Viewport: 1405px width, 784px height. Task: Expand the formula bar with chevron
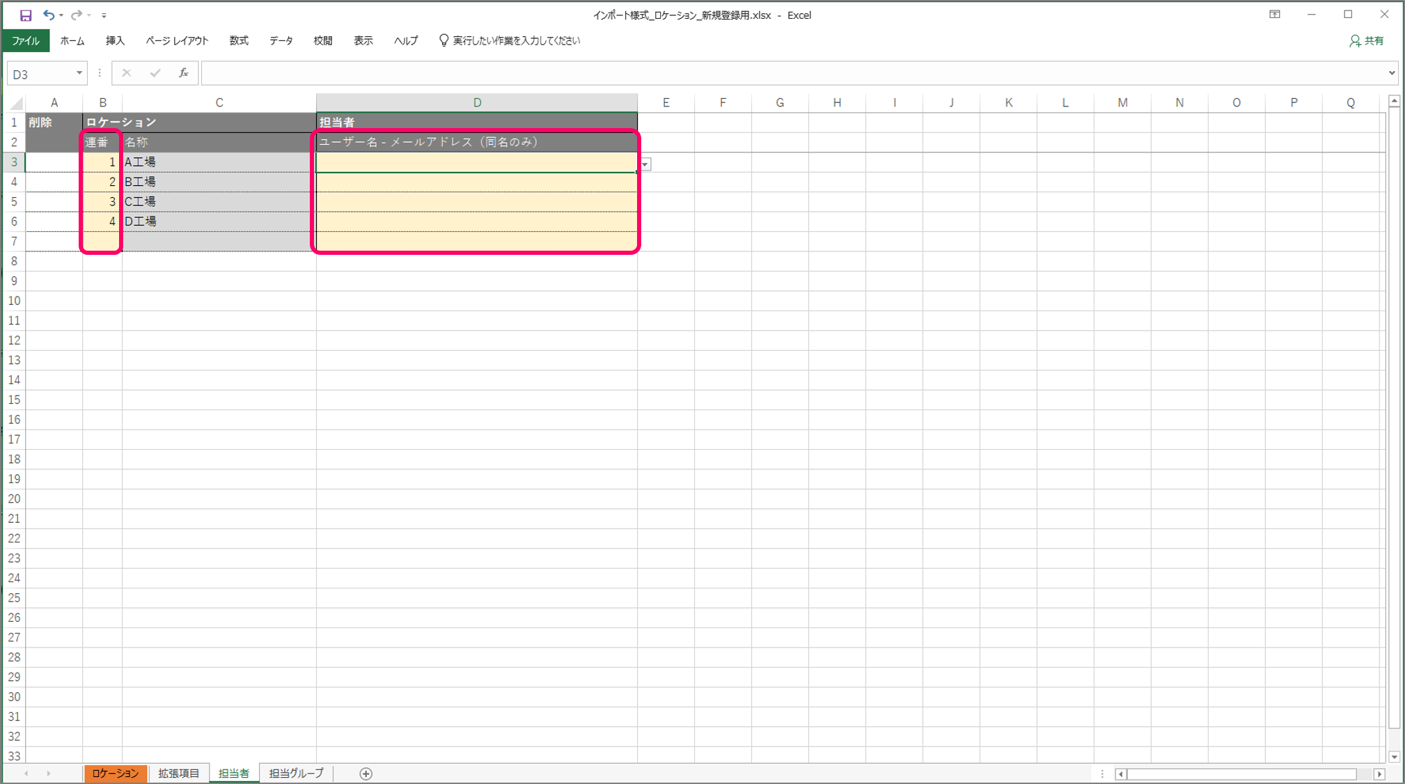tap(1391, 73)
